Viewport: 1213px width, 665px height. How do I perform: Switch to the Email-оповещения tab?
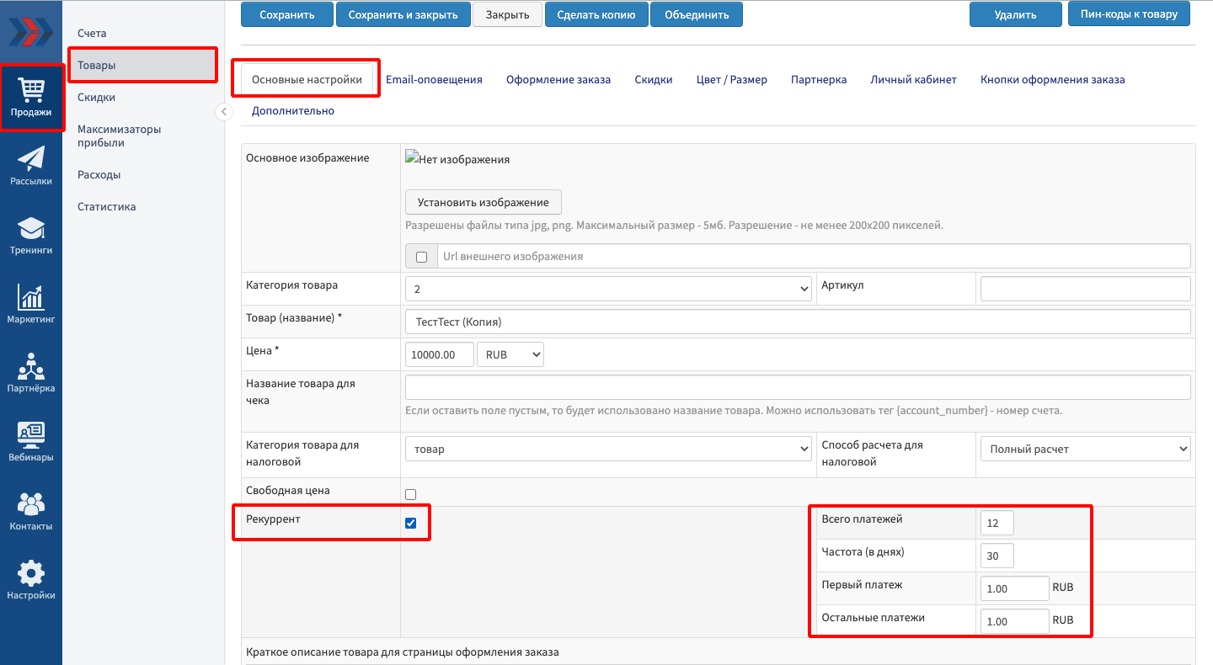pos(434,80)
